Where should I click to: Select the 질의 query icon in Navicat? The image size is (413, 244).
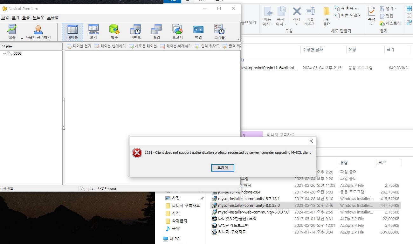click(156, 32)
